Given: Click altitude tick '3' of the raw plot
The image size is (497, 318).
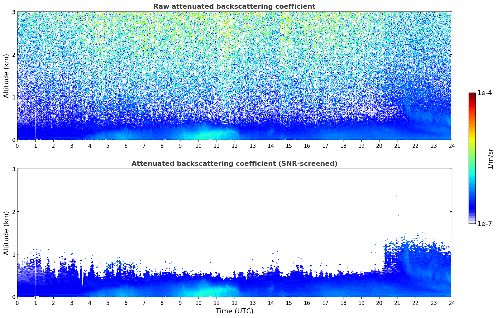Looking at the screenshot, I should point(14,12).
